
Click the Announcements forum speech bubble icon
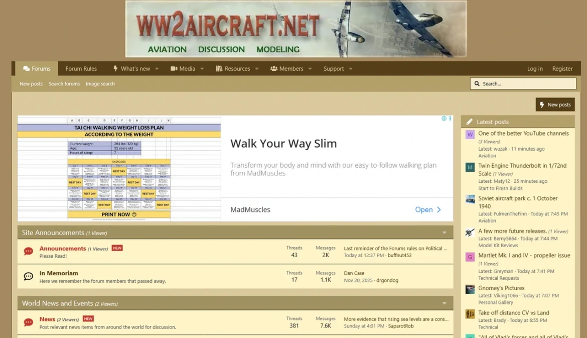click(29, 252)
